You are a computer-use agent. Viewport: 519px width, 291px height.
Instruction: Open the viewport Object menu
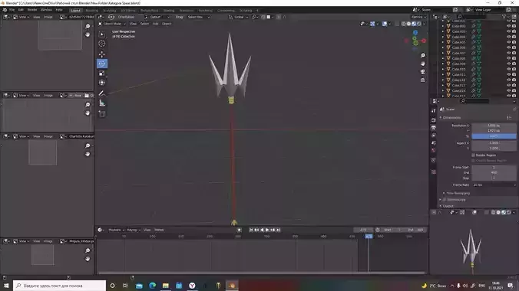167,24
